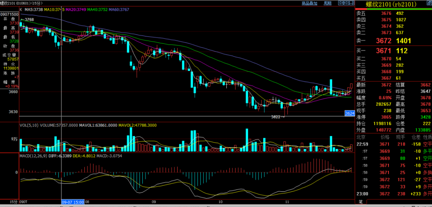Click the 卖一 ask price 3672
432x207 pixels.
(384, 41)
